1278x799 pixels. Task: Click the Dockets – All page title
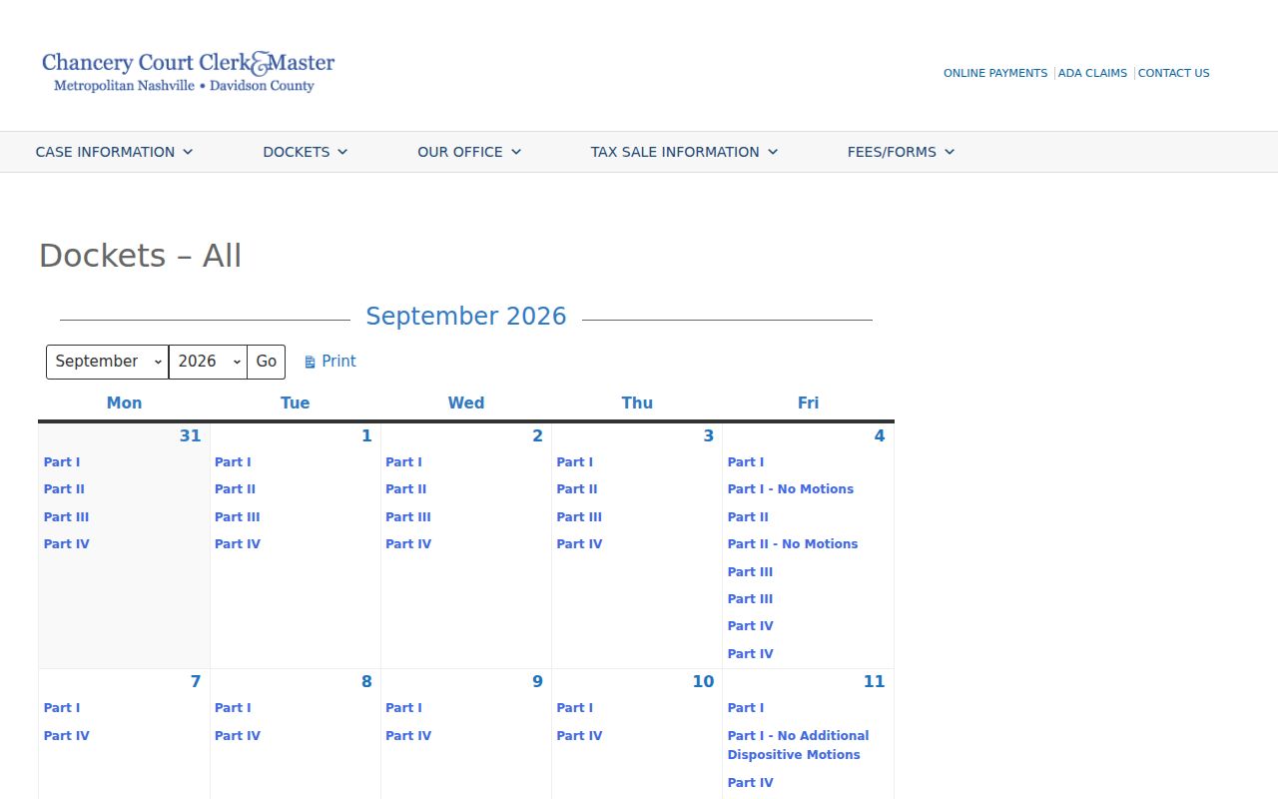141,256
